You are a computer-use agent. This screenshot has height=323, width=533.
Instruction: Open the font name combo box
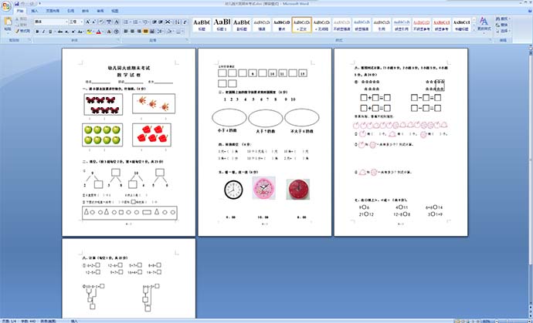point(51,22)
